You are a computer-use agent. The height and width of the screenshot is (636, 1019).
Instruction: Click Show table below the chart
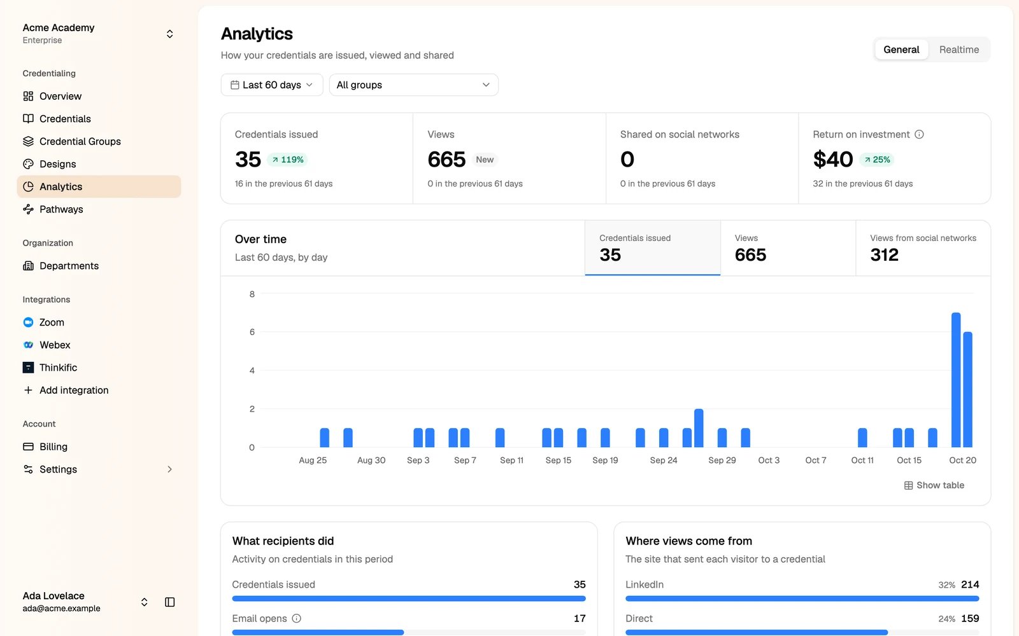pyautogui.click(x=934, y=485)
